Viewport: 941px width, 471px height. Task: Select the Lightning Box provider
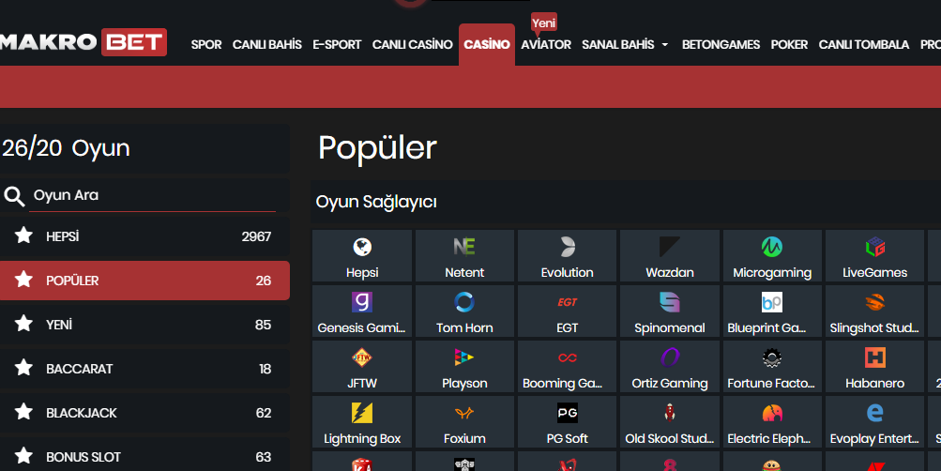(362, 422)
